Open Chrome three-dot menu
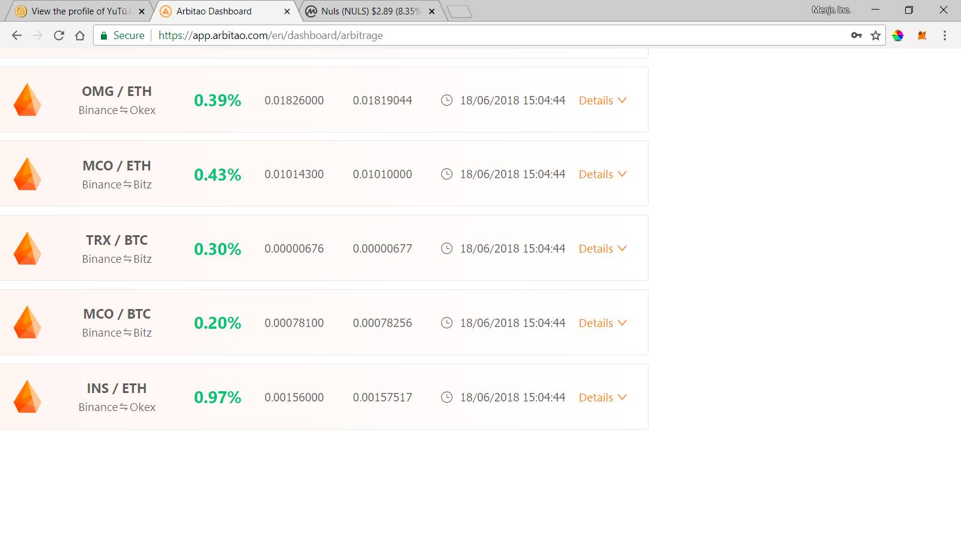This screenshot has height=540, width=961. 945,35
